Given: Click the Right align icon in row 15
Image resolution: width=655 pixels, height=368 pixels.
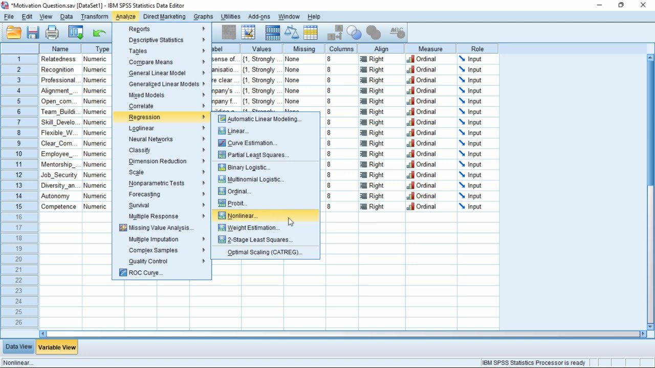Looking at the screenshot, I should (363, 206).
